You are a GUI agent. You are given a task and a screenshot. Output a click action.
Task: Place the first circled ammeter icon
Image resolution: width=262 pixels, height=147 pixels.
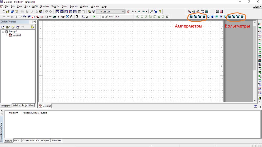click(191, 17)
